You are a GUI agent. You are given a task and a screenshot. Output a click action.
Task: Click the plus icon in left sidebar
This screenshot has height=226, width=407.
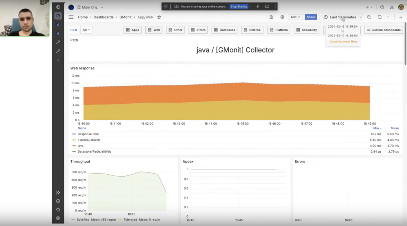(x=58, y=60)
